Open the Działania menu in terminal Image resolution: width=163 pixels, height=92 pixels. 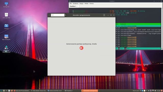75,4
